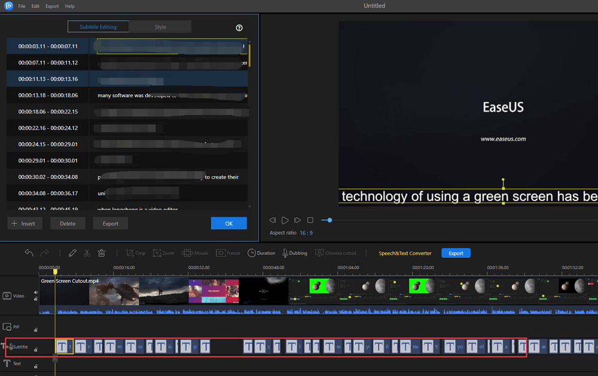Select subtitle row 00:00:22.16 - 00:00:24.12

[x=127, y=128]
